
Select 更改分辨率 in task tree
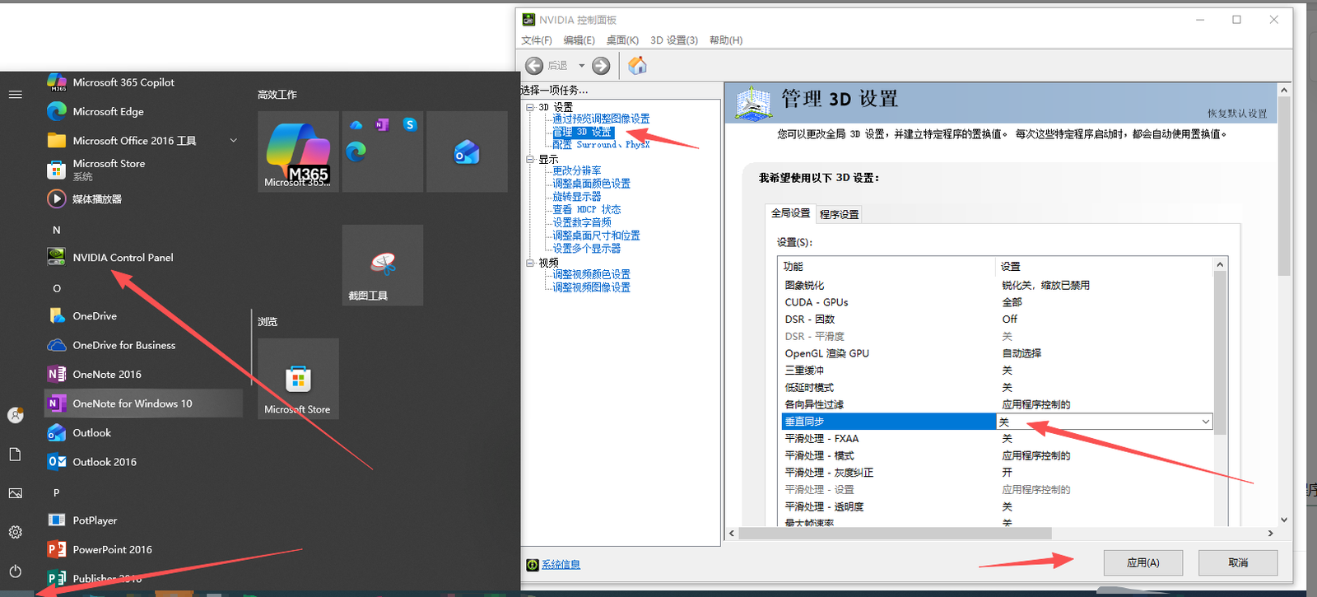pyautogui.click(x=577, y=170)
